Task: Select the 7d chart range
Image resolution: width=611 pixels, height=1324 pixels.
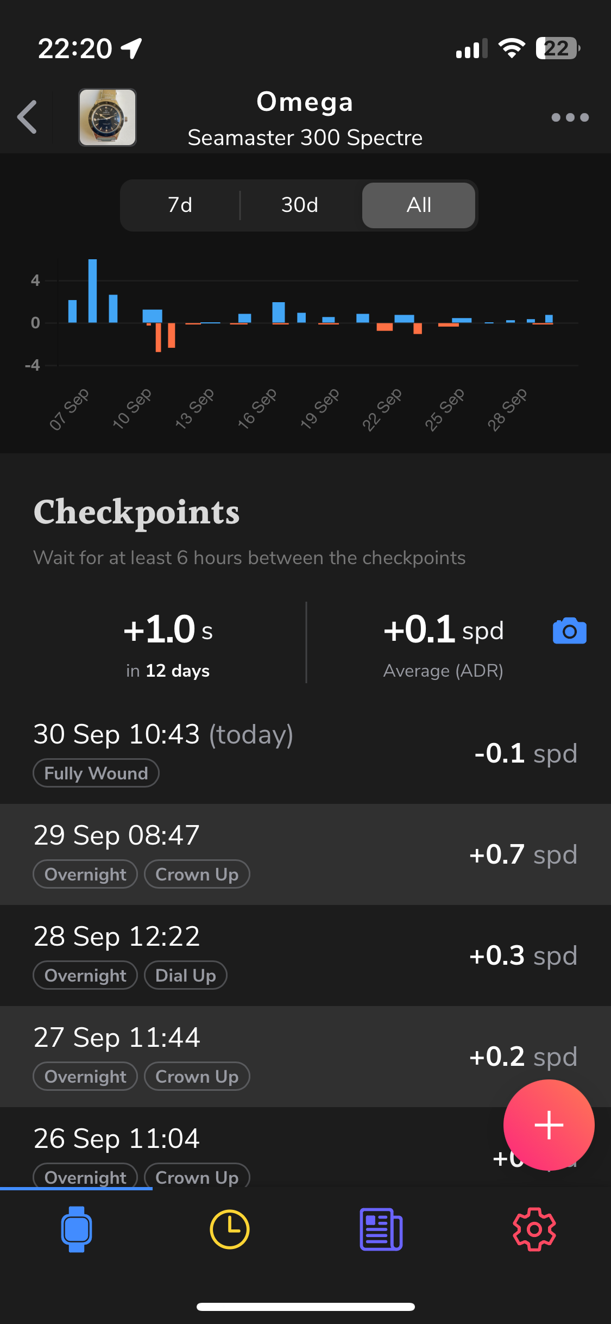Action: tap(180, 205)
